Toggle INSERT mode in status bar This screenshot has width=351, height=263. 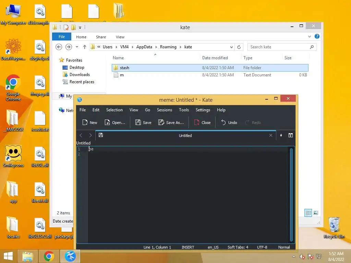[188, 247]
